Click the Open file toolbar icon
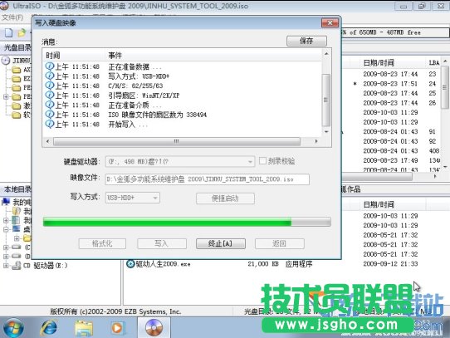450x338 pixels. [22, 33]
